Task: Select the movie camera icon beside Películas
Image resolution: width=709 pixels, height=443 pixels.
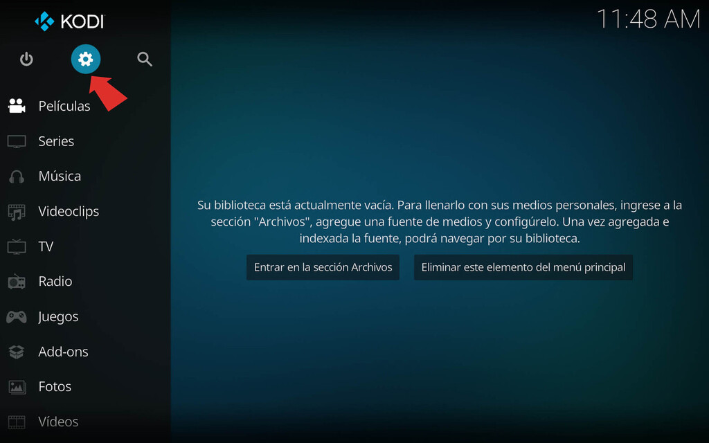Action: click(17, 105)
